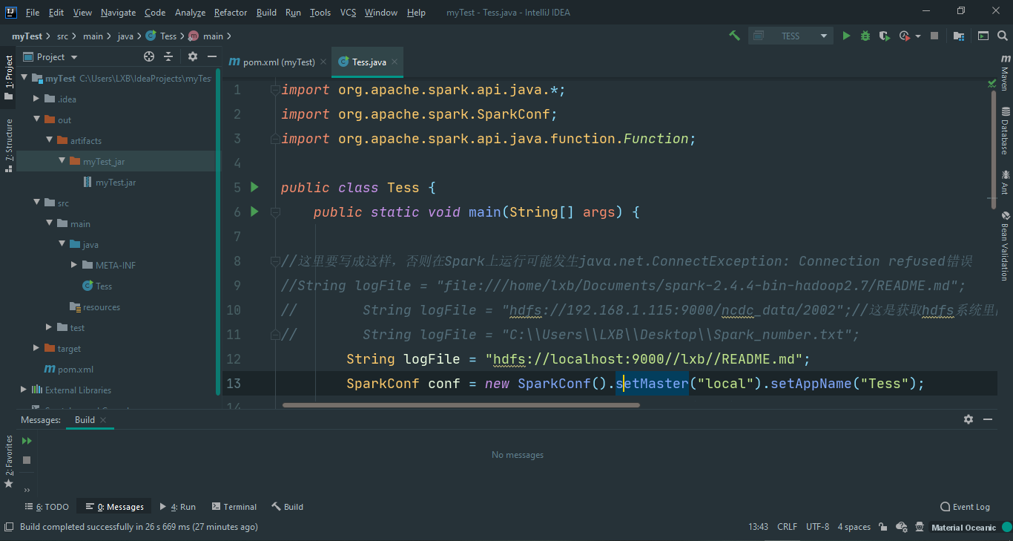Click the teal Material Oceanic color dot

tap(1007, 527)
